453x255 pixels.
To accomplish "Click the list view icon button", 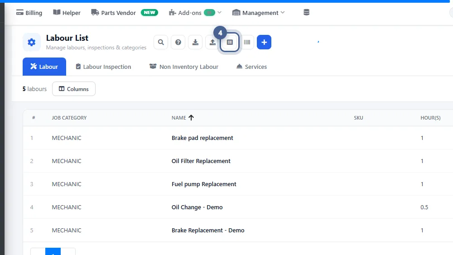I will (x=230, y=42).
